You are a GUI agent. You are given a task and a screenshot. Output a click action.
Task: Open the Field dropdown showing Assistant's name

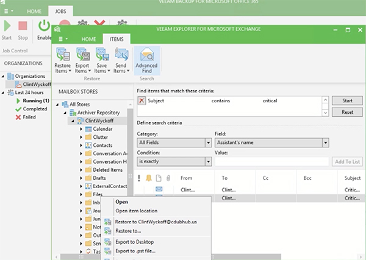click(326, 142)
